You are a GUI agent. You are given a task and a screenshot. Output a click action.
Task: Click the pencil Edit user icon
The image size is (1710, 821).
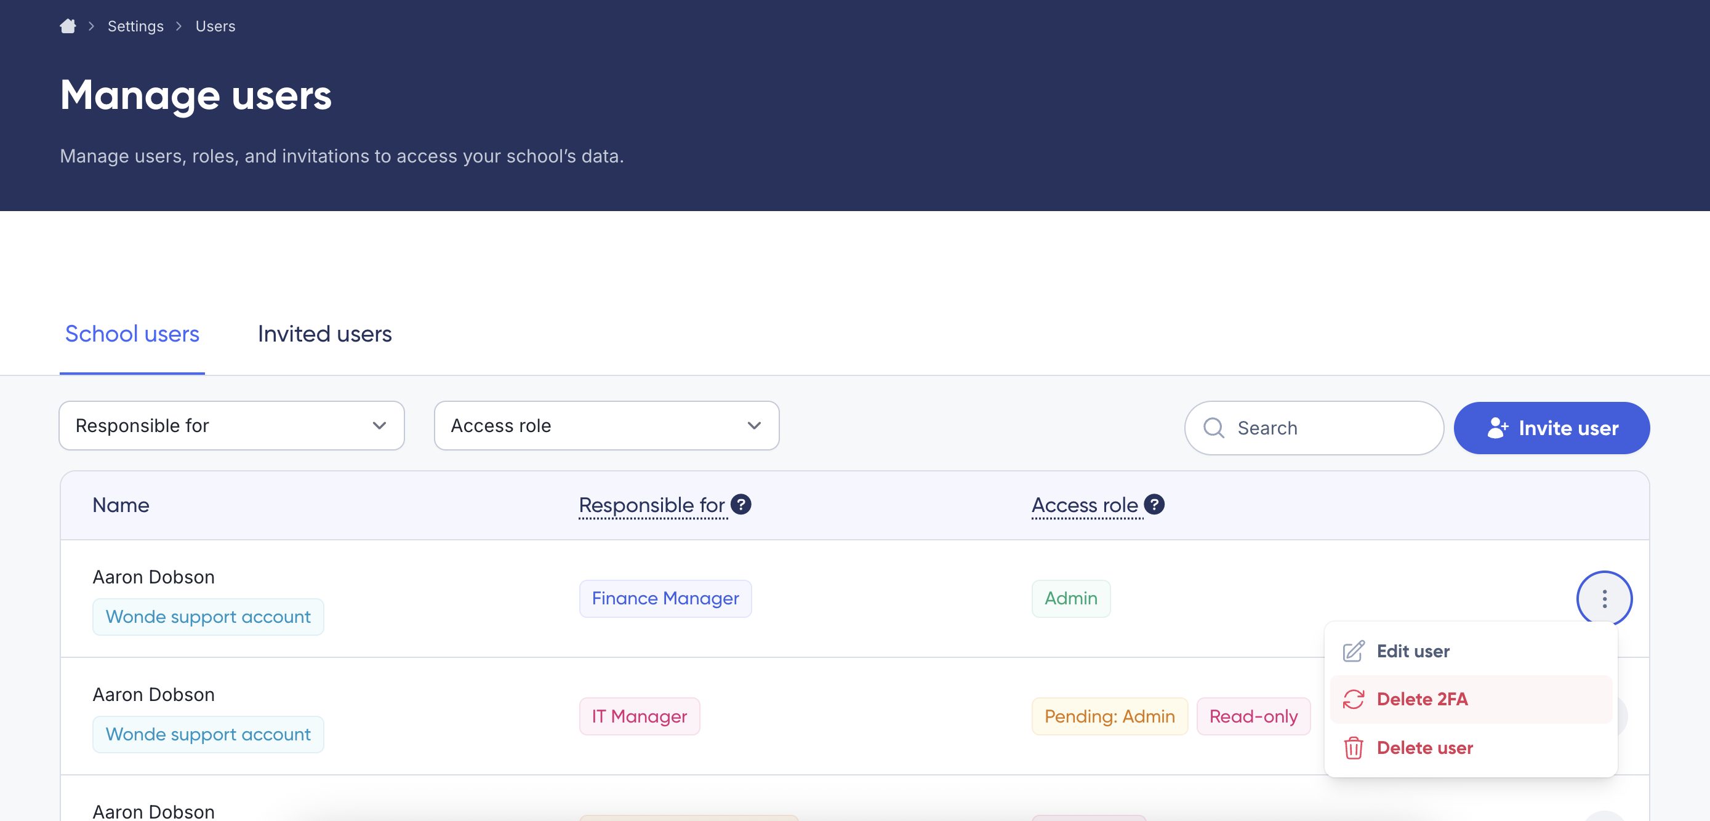coord(1353,651)
